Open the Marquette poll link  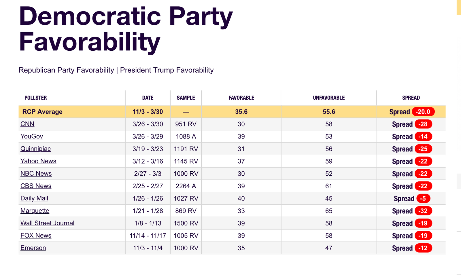click(x=35, y=211)
